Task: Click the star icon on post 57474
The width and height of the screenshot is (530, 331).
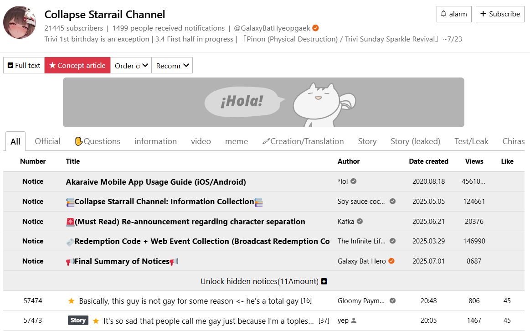Action: pyautogui.click(x=72, y=300)
